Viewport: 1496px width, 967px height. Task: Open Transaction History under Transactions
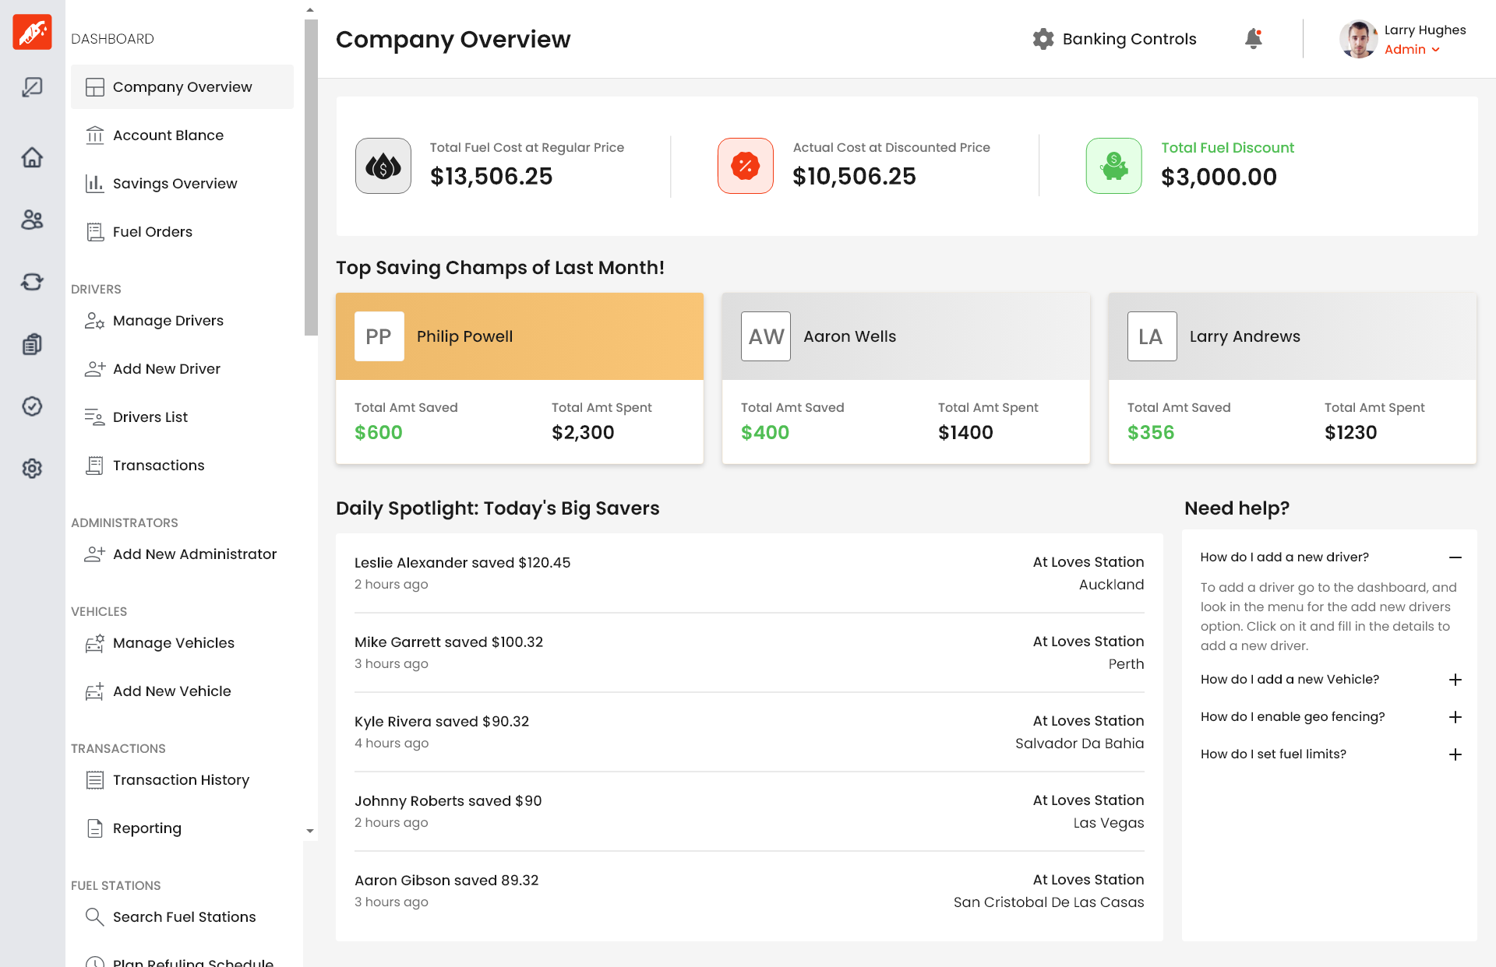point(181,779)
